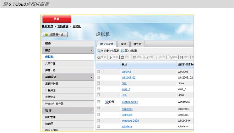Open 弹性计算 in the sidebar
The width and height of the screenshot is (234, 133).
point(68,70)
